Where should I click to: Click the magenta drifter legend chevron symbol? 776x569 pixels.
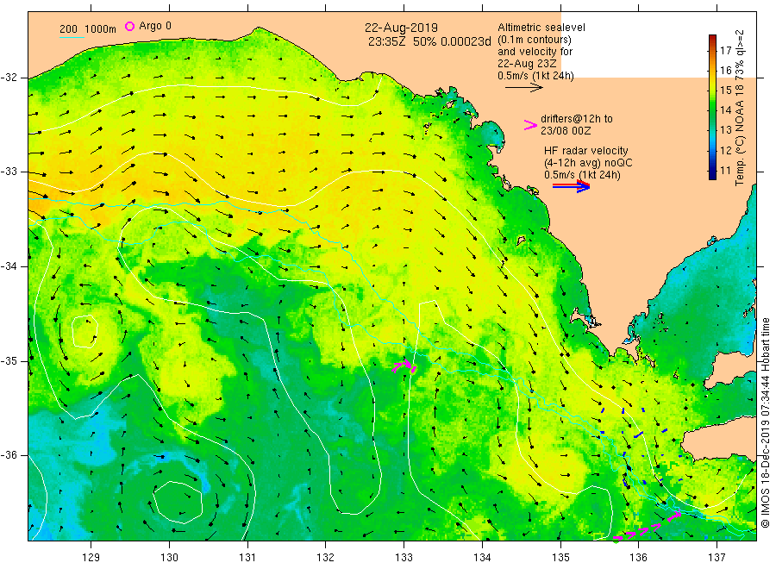pos(530,125)
